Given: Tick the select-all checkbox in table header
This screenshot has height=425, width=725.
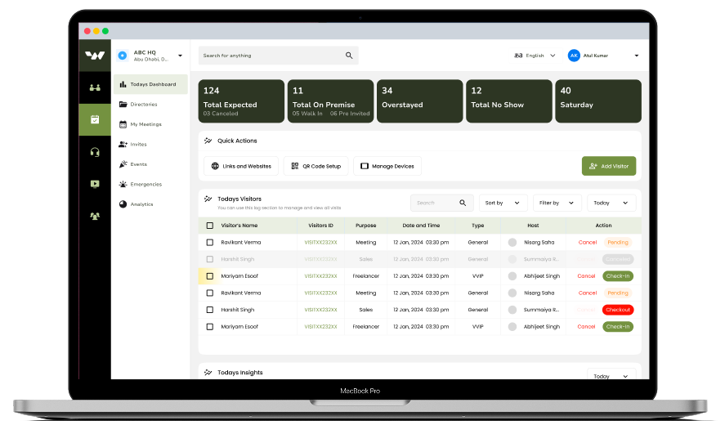Looking at the screenshot, I should click(210, 226).
